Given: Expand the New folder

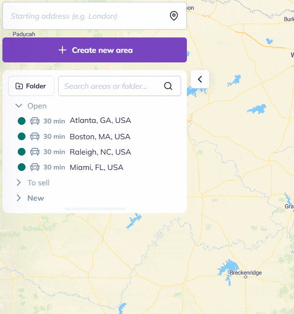Looking at the screenshot, I should [x=19, y=198].
